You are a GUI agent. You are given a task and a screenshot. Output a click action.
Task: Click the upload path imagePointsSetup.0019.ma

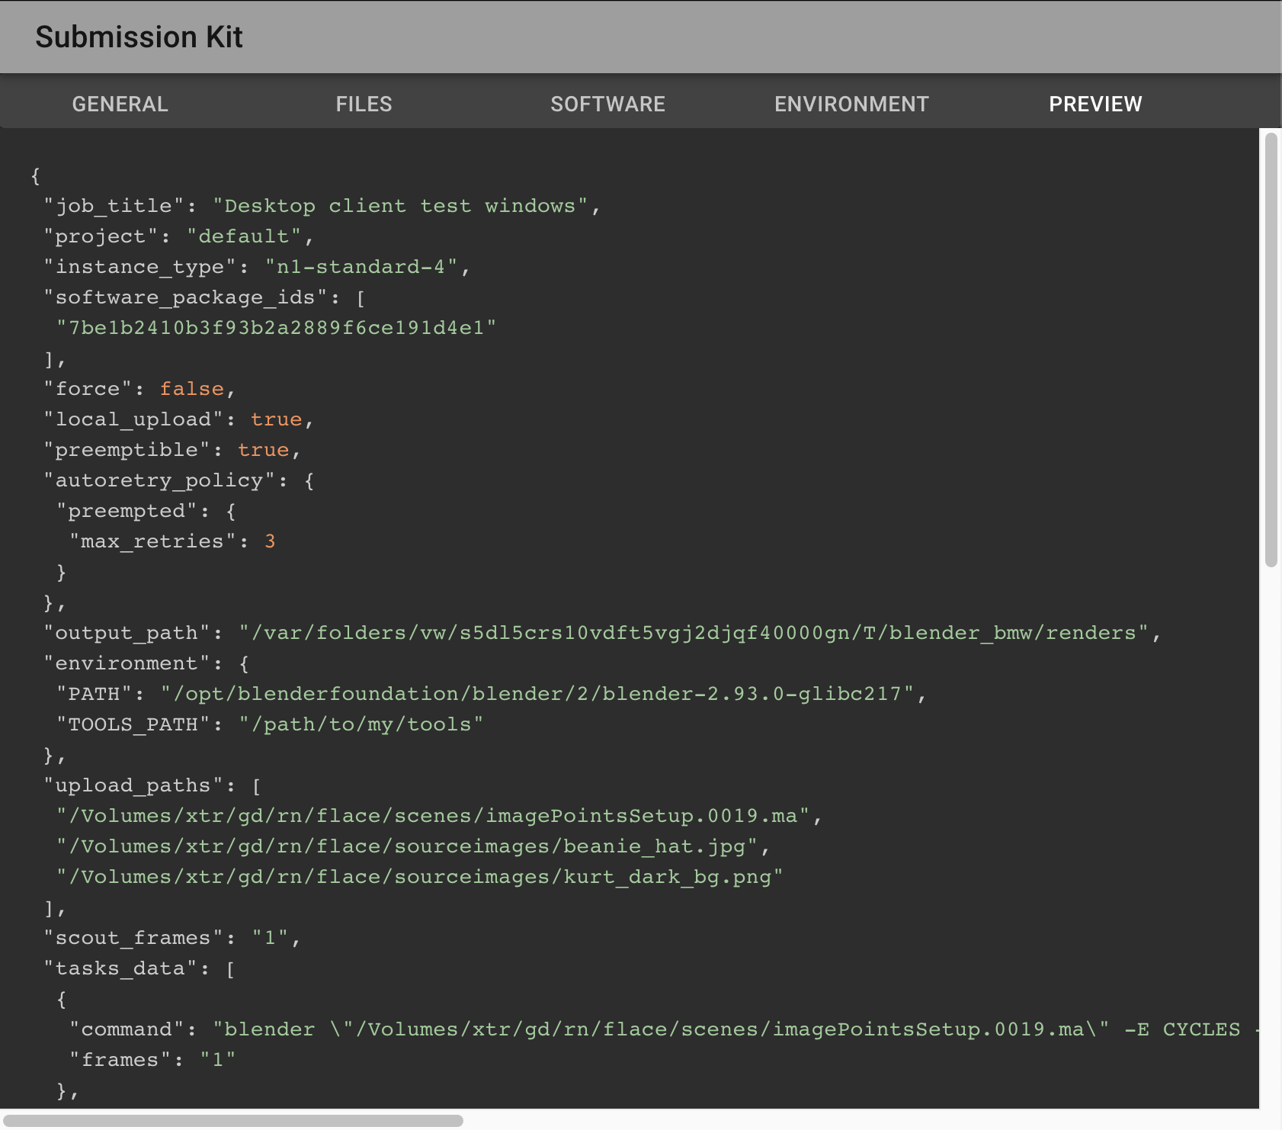[x=434, y=816]
